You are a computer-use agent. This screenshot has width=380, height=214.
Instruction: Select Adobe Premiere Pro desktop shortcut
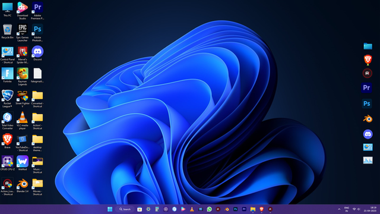[37, 11]
